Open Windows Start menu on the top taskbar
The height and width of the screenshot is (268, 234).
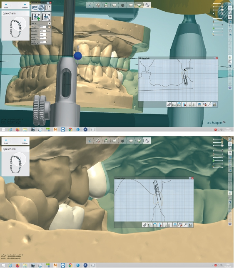pyautogui.click(x=3, y=129)
